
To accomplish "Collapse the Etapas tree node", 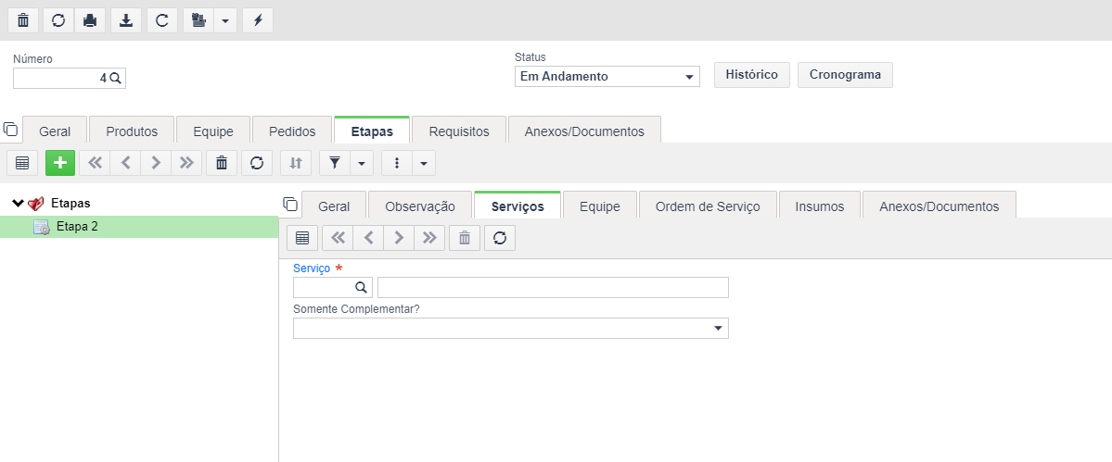I will coord(18,204).
